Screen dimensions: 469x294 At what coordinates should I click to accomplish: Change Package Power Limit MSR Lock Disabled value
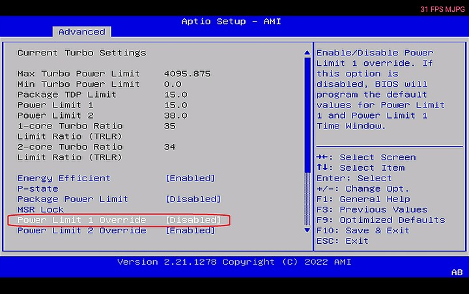193,199
